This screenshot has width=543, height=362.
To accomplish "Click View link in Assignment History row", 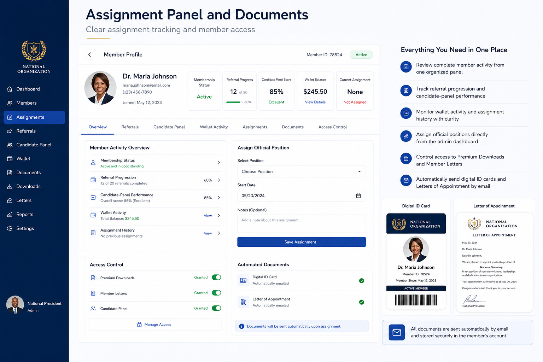I will [208, 233].
